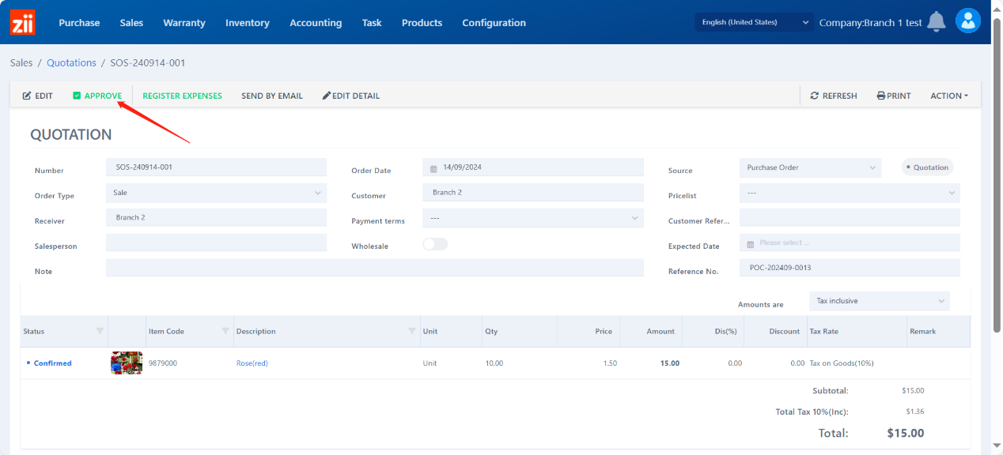Toggle the Wholesale switch
Viewport: 1003px width, 455px height.
pyautogui.click(x=435, y=245)
